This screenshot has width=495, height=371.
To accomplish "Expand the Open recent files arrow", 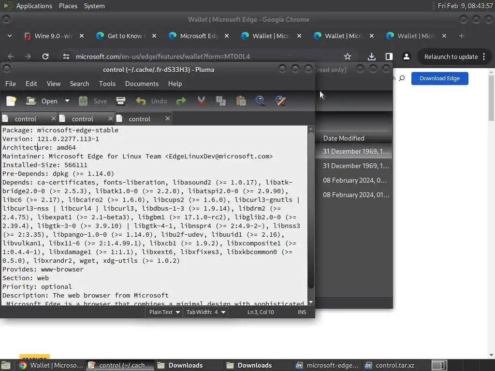I will pos(67,101).
